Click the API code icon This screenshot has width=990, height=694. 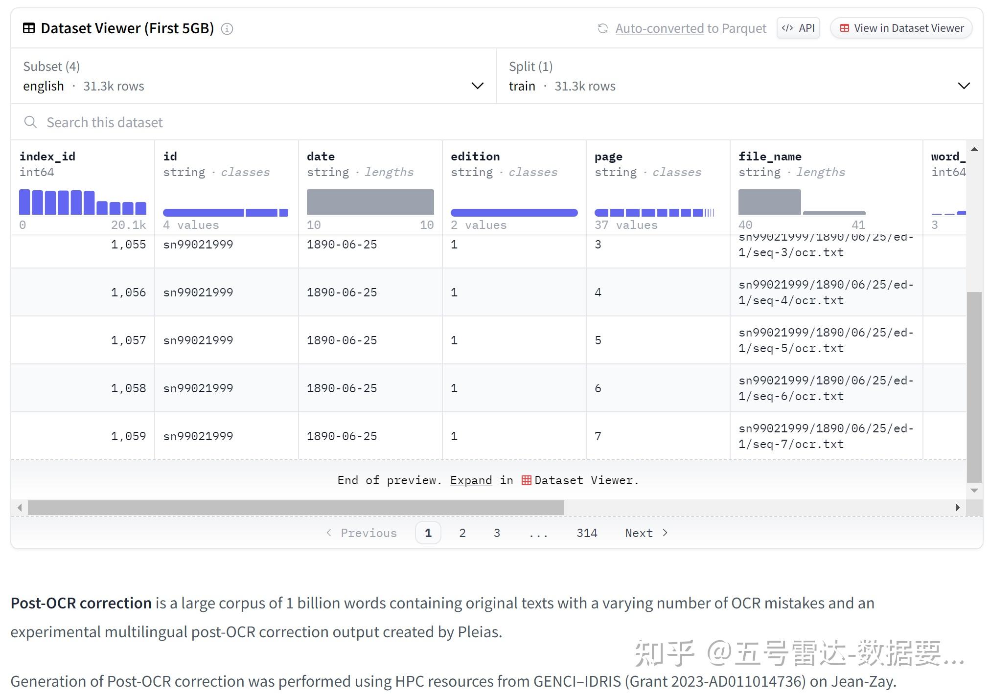[x=787, y=28]
